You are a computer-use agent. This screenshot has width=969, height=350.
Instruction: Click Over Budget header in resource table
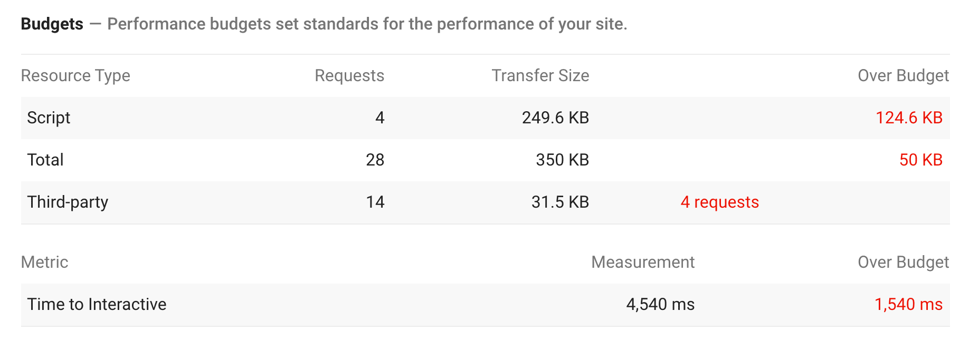[x=902, y=76]
